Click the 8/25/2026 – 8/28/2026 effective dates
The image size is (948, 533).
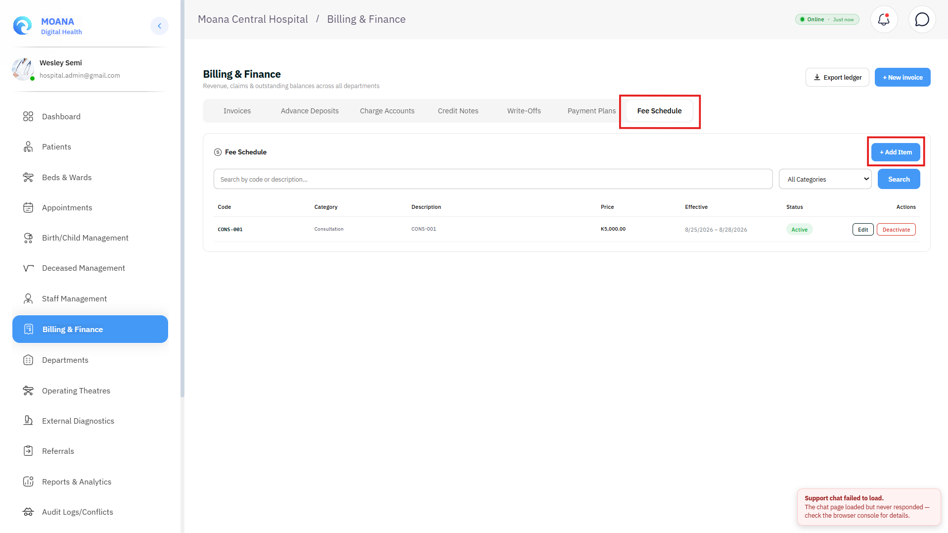(x=716, y=230)
